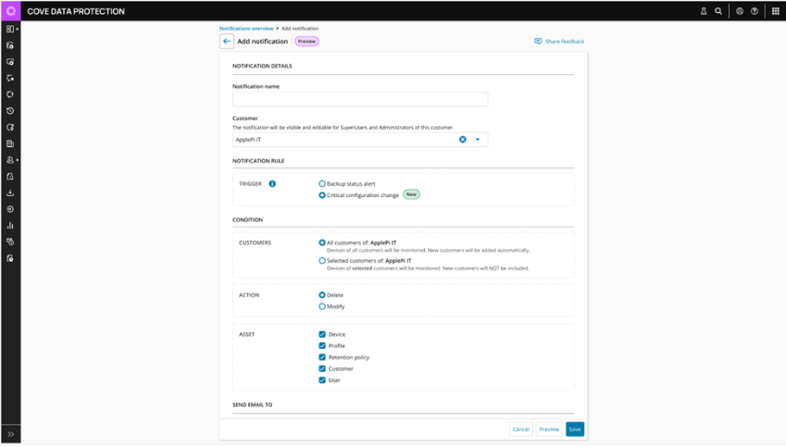Expand the Customer dropdown arrow
The height and width of the screenshot is (447, 786).
click(x=478, y=140)
